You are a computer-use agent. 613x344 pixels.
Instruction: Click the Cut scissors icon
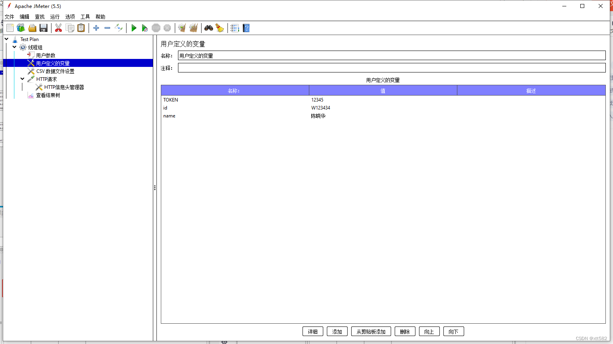tap(58, 28)
